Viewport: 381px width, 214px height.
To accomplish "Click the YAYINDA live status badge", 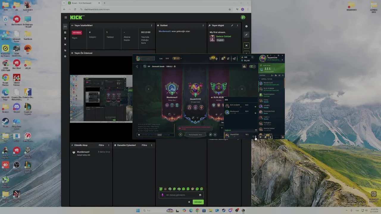I will 77,33.
